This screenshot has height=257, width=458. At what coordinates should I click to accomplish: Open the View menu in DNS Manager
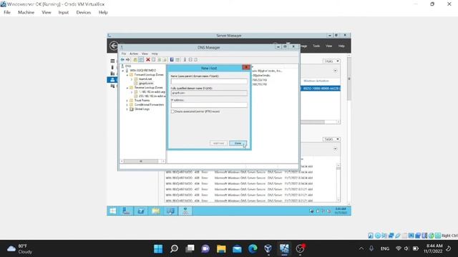145,54
